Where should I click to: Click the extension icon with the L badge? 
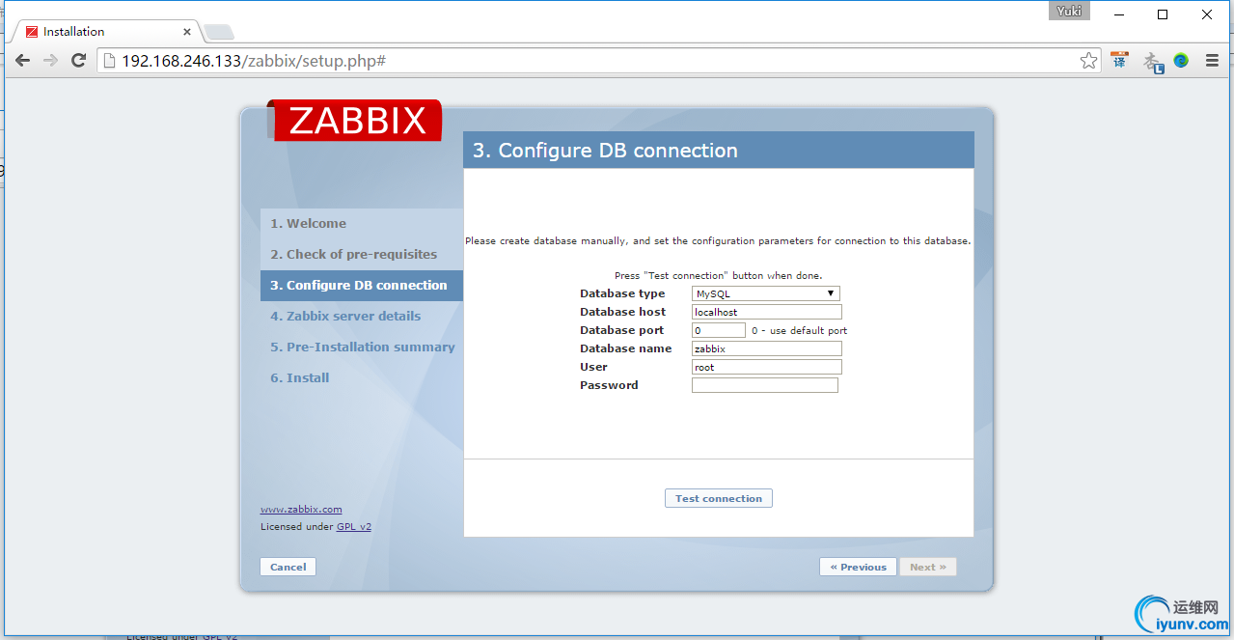pyautogui.click(x=1152, y=62)
